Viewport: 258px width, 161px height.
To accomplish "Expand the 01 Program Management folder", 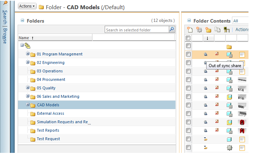I will (27, 54).
